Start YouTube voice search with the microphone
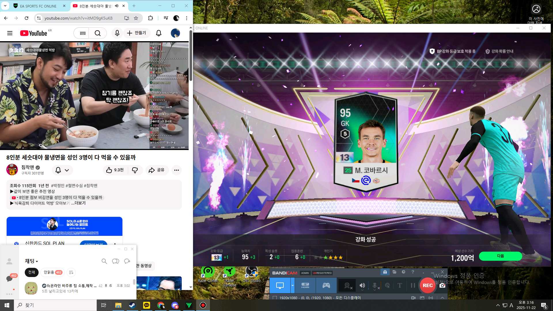553x311 pixels. click(x=117, y=33)
